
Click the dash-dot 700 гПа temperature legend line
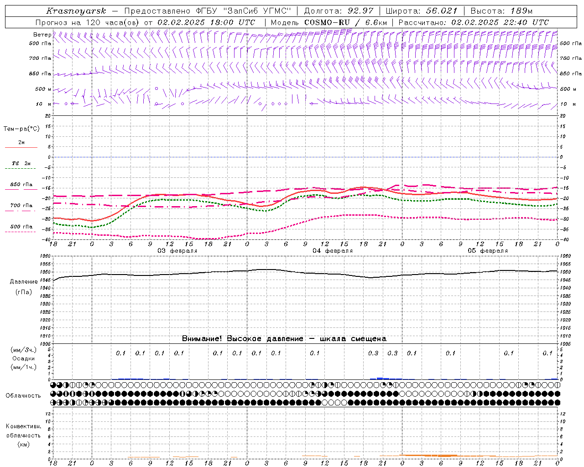click(x=21, y=211)
